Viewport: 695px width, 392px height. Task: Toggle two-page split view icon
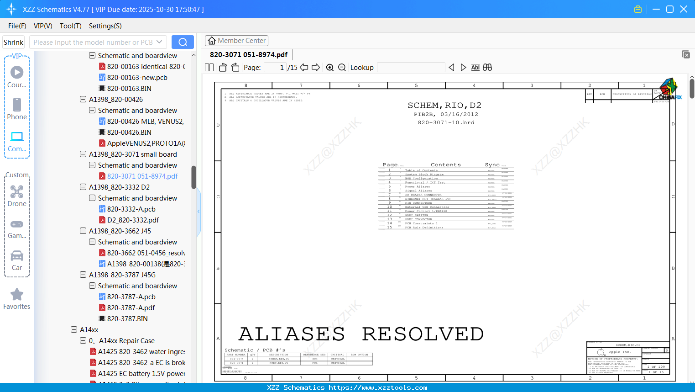209,67
